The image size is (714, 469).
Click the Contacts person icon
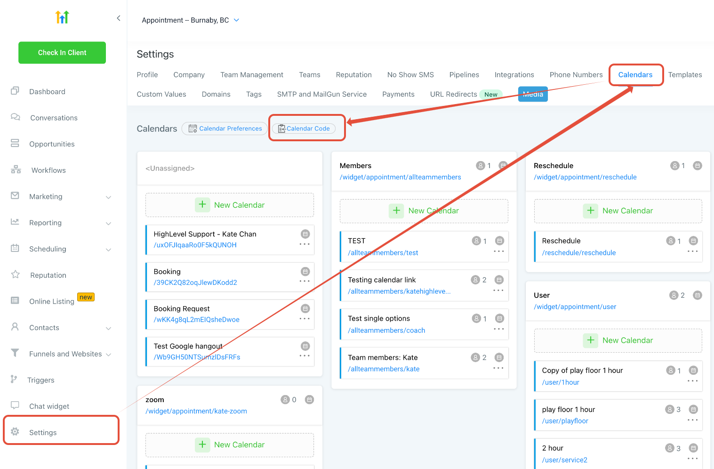click(15, 327)
